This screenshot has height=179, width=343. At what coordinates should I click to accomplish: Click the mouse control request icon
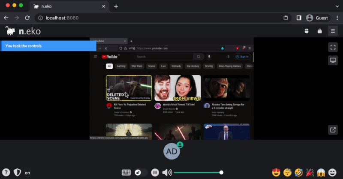point(307,31)
